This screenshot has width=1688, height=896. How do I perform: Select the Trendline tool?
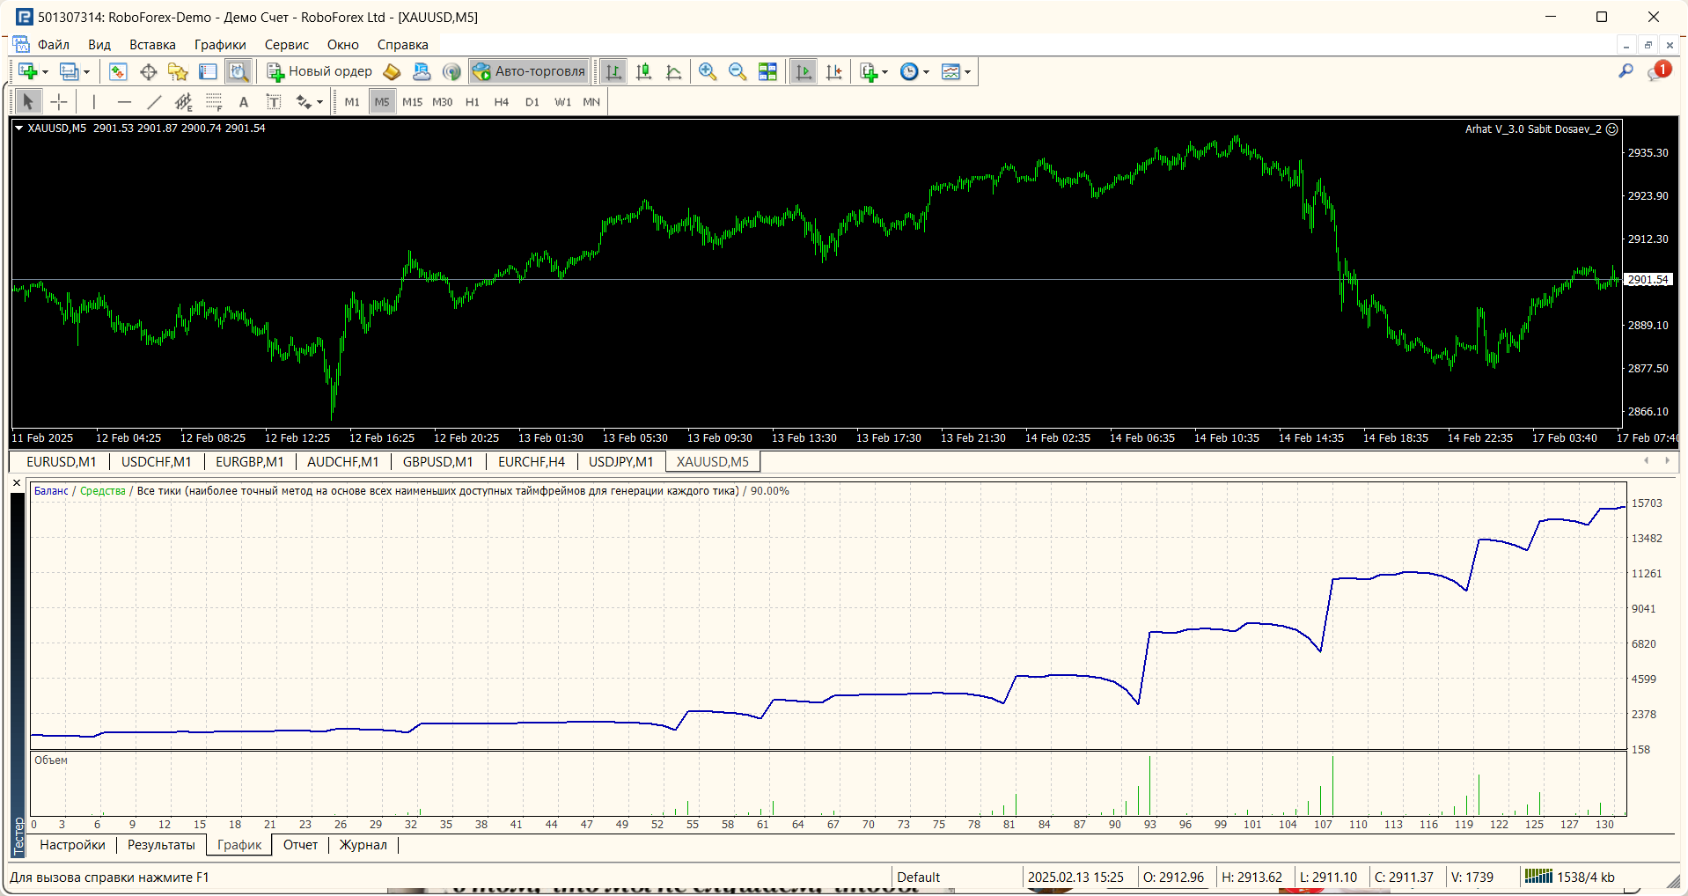154,102
